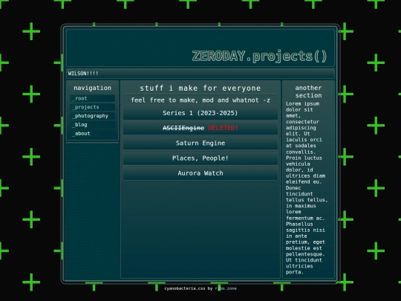Click the Lorem ipsum paragraph text

click(307, 187)
